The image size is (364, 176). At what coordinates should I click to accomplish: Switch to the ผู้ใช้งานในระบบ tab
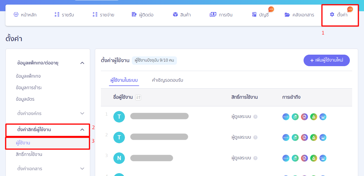point(124,80)
